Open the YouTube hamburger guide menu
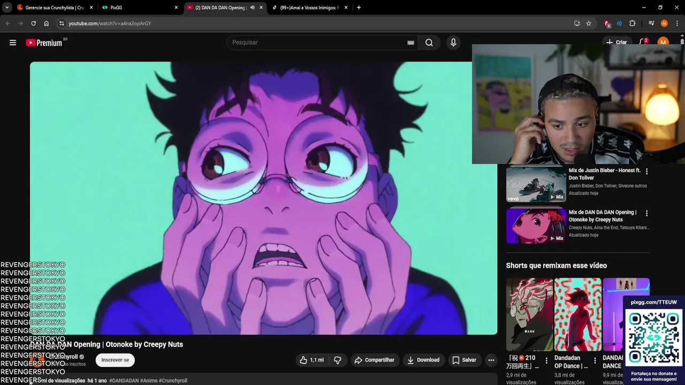The width and height of the screenshot is (685, 385). 13,43
